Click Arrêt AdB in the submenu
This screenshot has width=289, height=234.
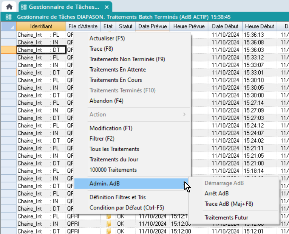pos(216,194)
